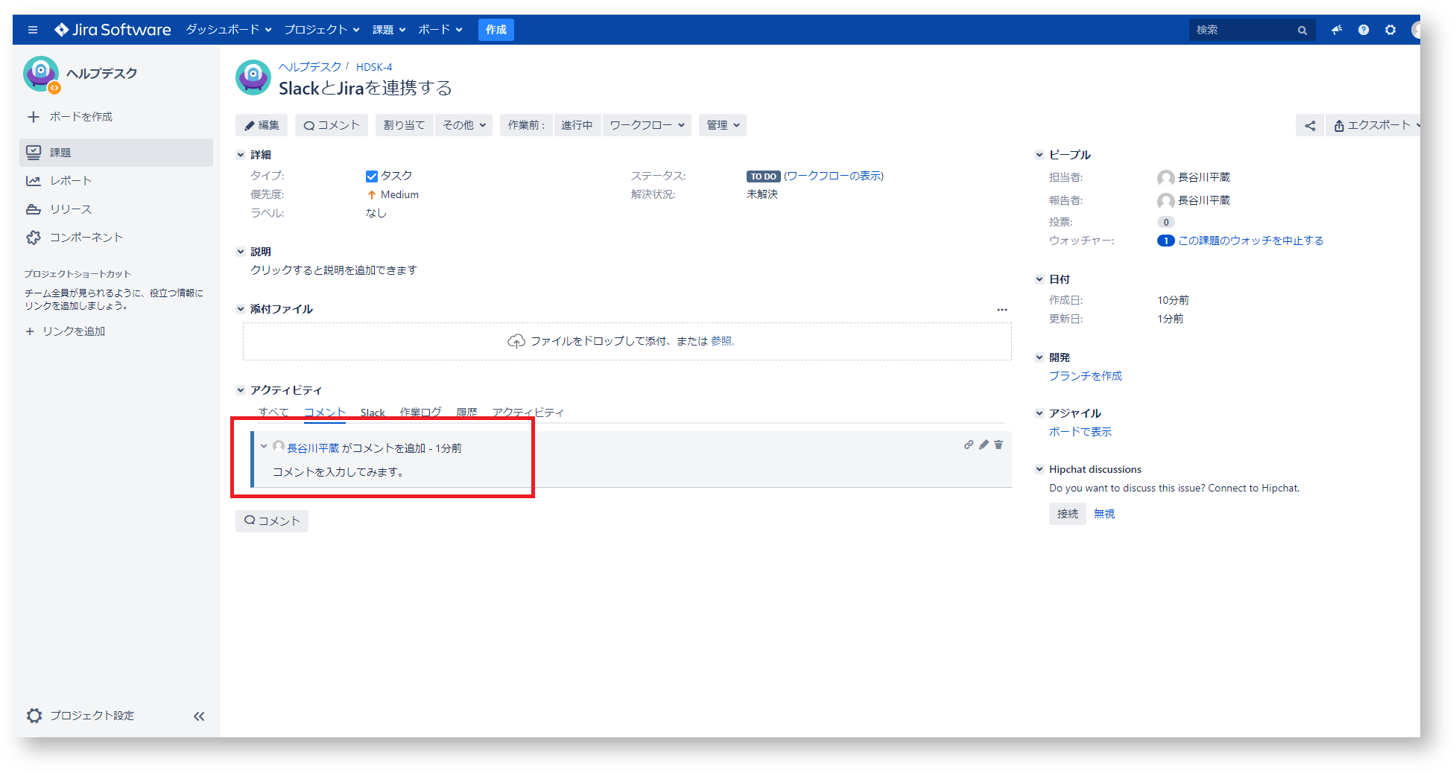Collapse the 日付 section

click(1039, 279)
